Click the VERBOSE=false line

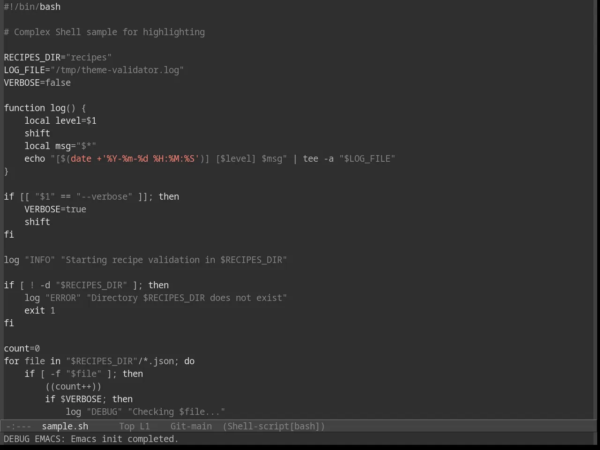tap(37, 83)
